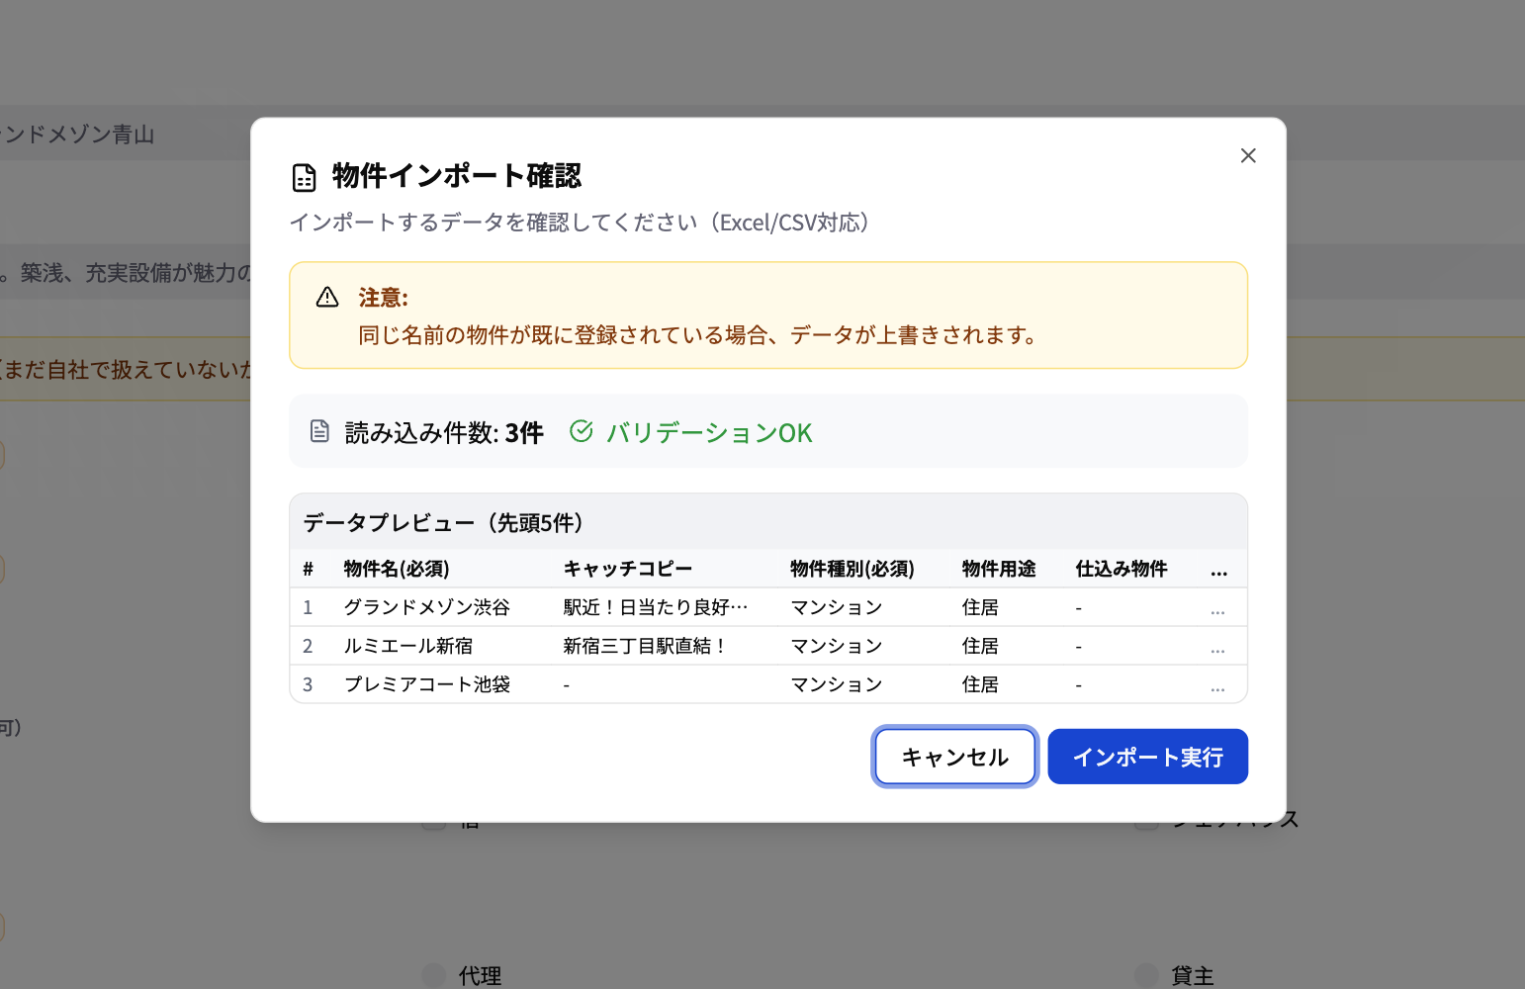Click the green checkmark beside バリデーションOK

[583, 431]
